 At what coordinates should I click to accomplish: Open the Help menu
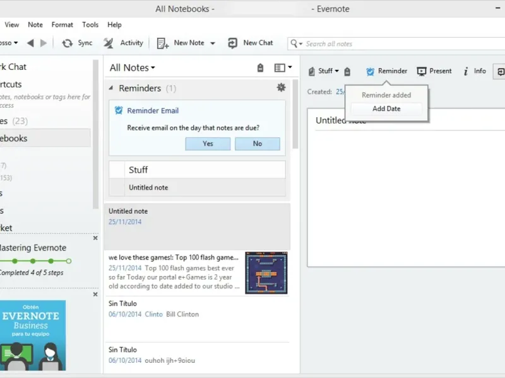click(114, 25)
